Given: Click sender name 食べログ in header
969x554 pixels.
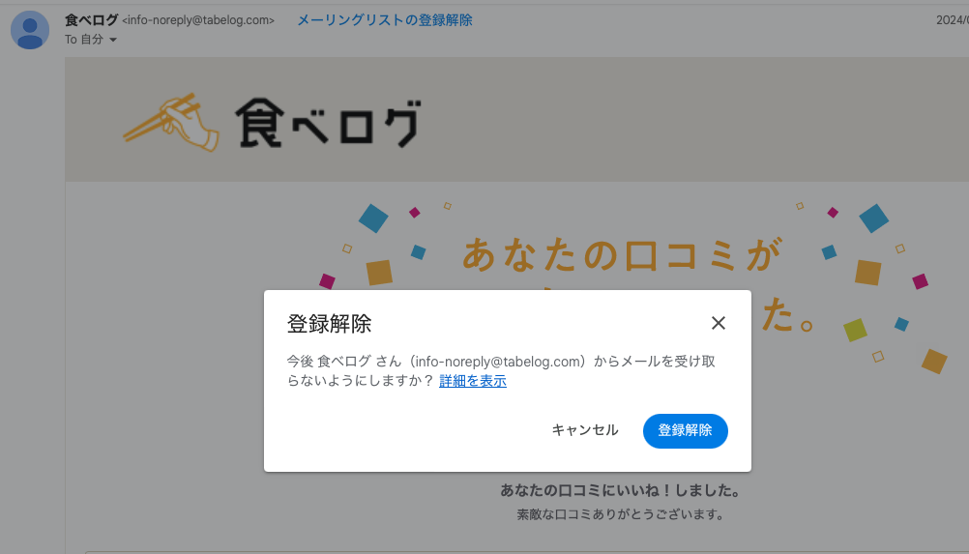Looking at the screenshot, I should click(92, 19).
